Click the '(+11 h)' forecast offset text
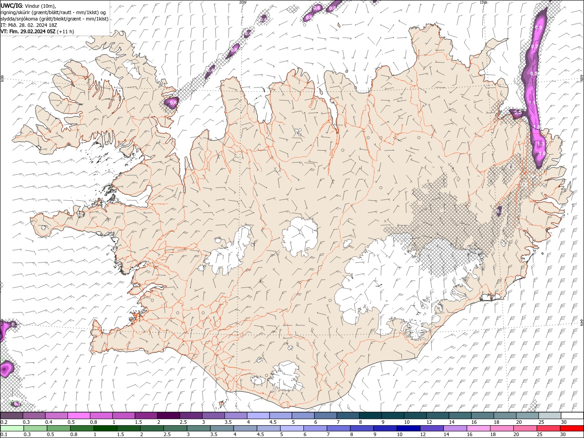The image size is (584, 438). coord(66,31)
